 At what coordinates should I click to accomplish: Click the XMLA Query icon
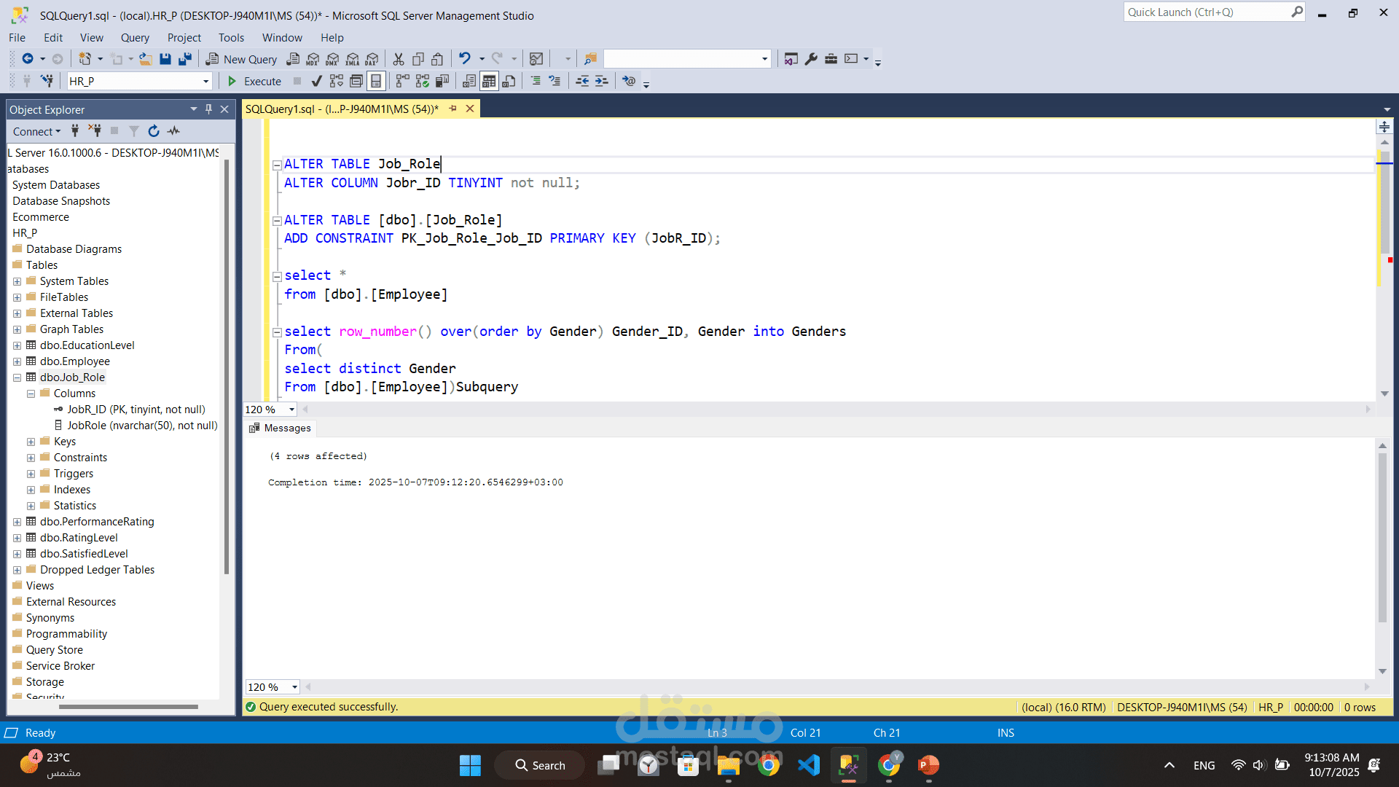pos(352,59)
